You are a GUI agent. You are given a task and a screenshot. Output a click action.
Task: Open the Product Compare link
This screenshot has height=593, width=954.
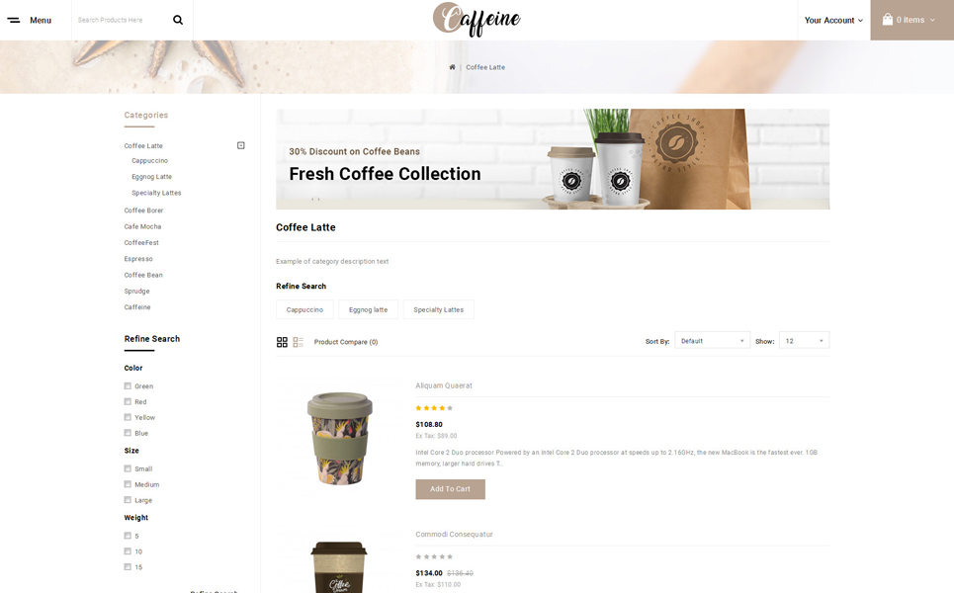[346, 342]
